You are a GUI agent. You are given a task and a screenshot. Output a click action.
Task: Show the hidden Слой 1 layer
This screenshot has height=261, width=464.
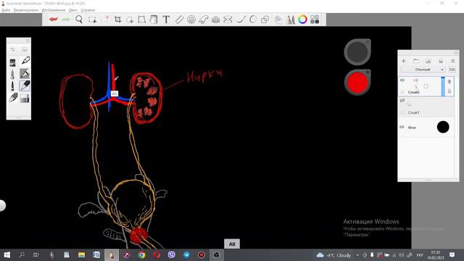pos(402,101)
